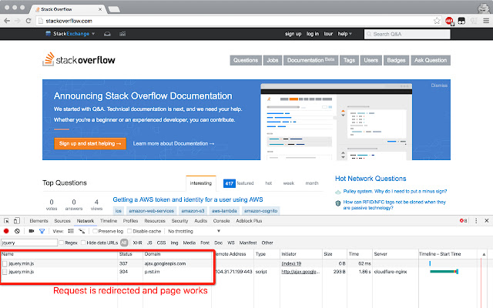
Task: Click the amazon-s3 tag
Action: coord(193,211)
